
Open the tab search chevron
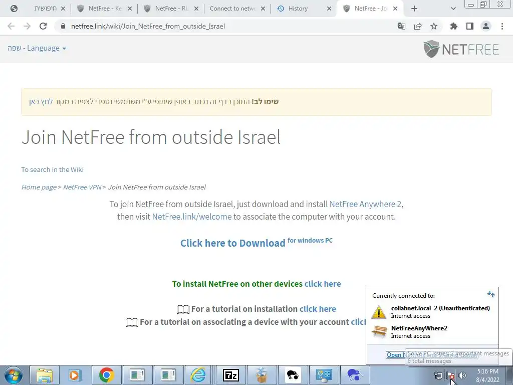point(453,9)
